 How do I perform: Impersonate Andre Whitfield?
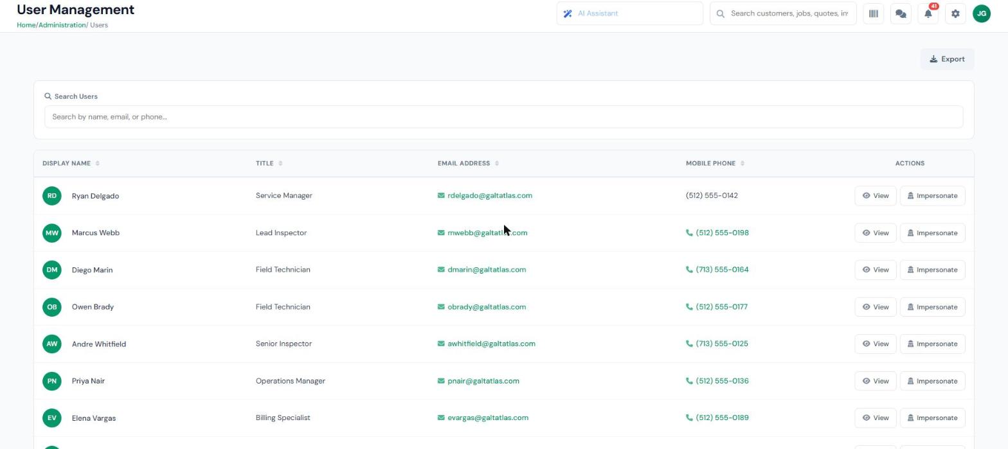point(932,344)
